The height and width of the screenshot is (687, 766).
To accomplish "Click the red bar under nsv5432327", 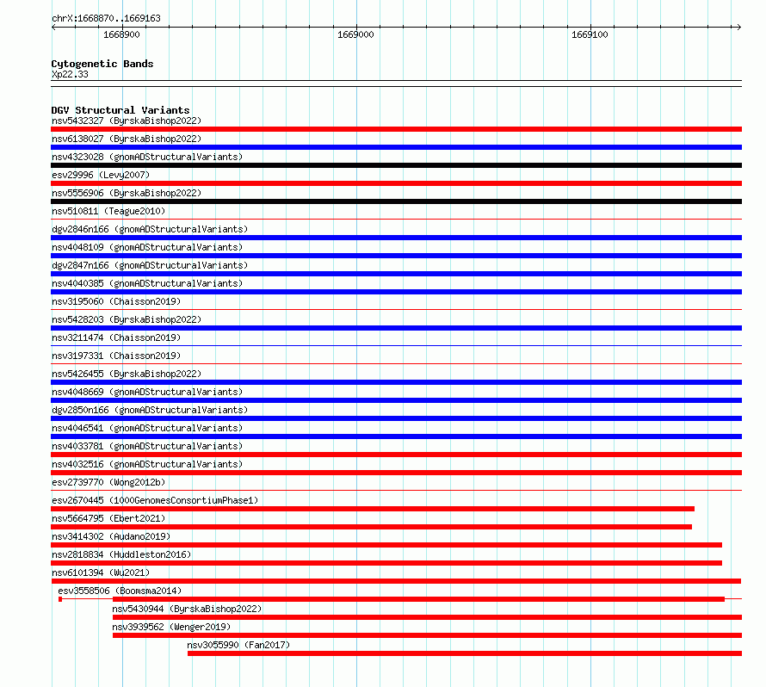I will (396, 129).
